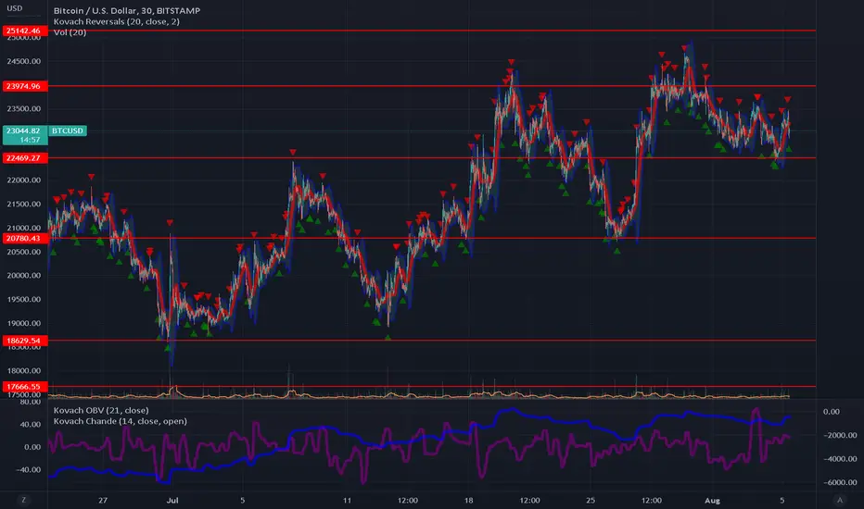Click the 18 date on time axis
This screenshot has width=864, height=509.
[x=468, y=500]
